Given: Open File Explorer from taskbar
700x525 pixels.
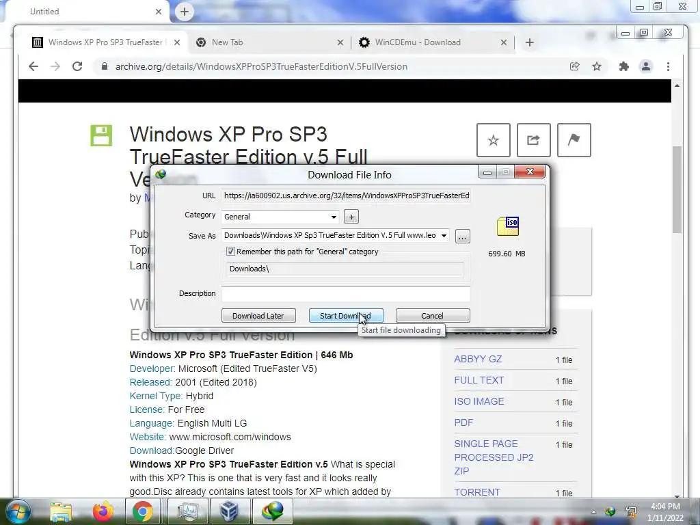Looking at the screenshot, I should point(61,511).
